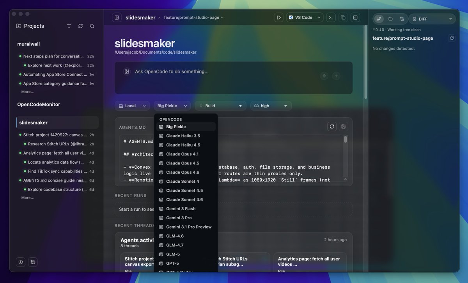Open the DIFF view dropdown
The height and width of the screenshot is (283, 468).
pyautogui.click(x=432, y=19)
